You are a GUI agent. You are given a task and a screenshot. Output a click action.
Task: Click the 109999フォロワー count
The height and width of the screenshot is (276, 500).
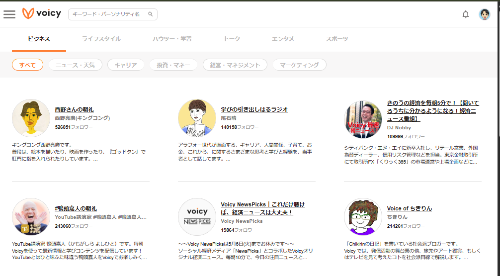pos(406,137)
